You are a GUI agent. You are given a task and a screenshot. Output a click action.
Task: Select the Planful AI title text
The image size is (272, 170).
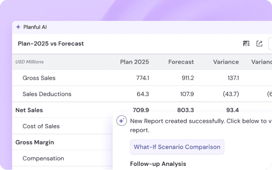pyautogui.click(x=35, y=27)
